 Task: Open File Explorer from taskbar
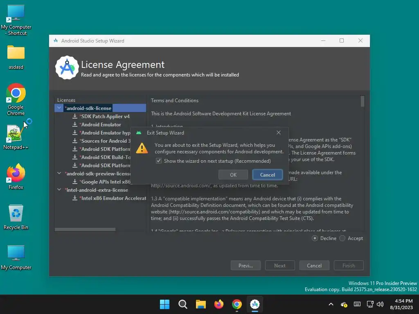click(x=200, y=304)
